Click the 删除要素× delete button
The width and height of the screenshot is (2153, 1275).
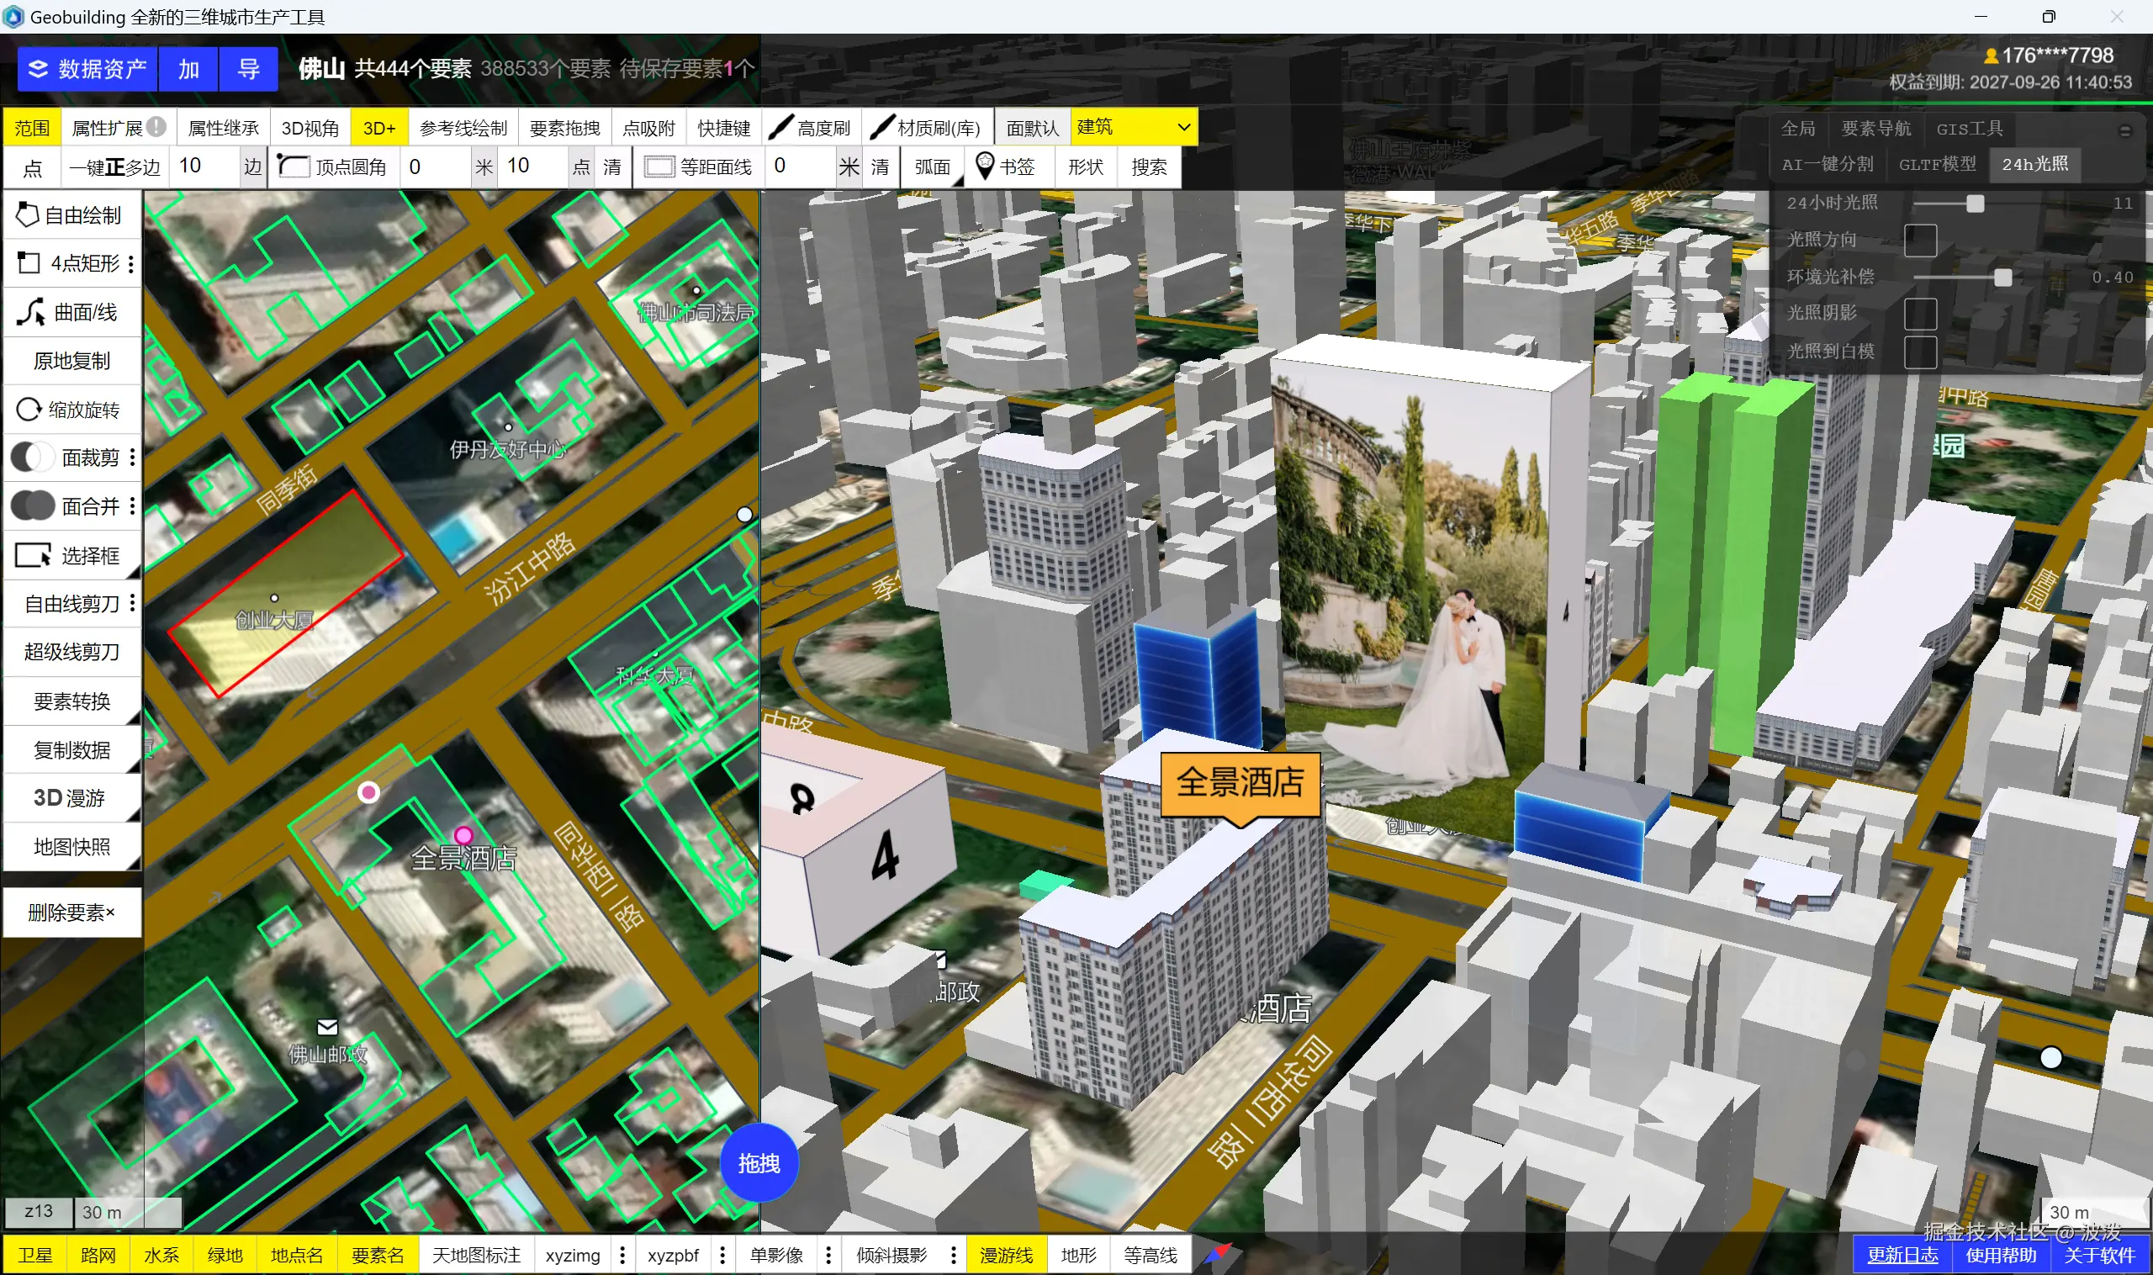tap(72, 913)
